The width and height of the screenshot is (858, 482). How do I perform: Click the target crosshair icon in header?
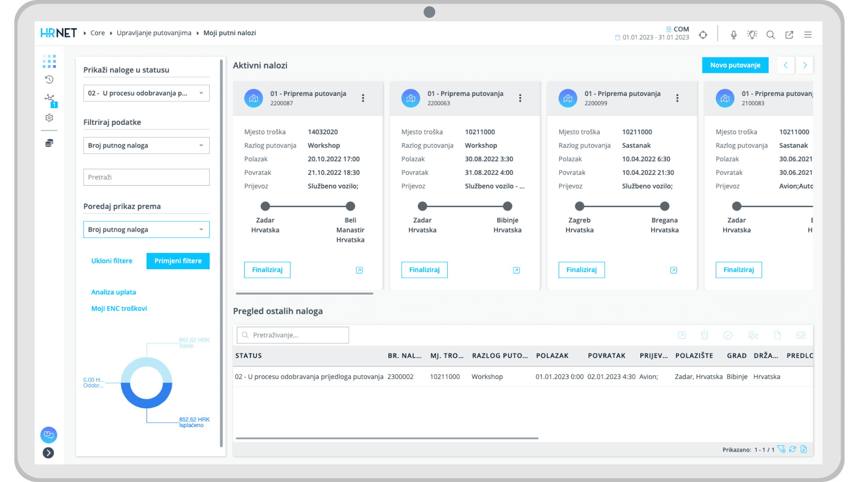pos(703,35)
